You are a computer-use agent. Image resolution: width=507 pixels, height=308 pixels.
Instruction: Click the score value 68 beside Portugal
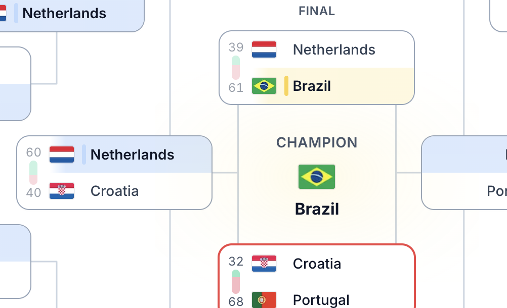235,301
